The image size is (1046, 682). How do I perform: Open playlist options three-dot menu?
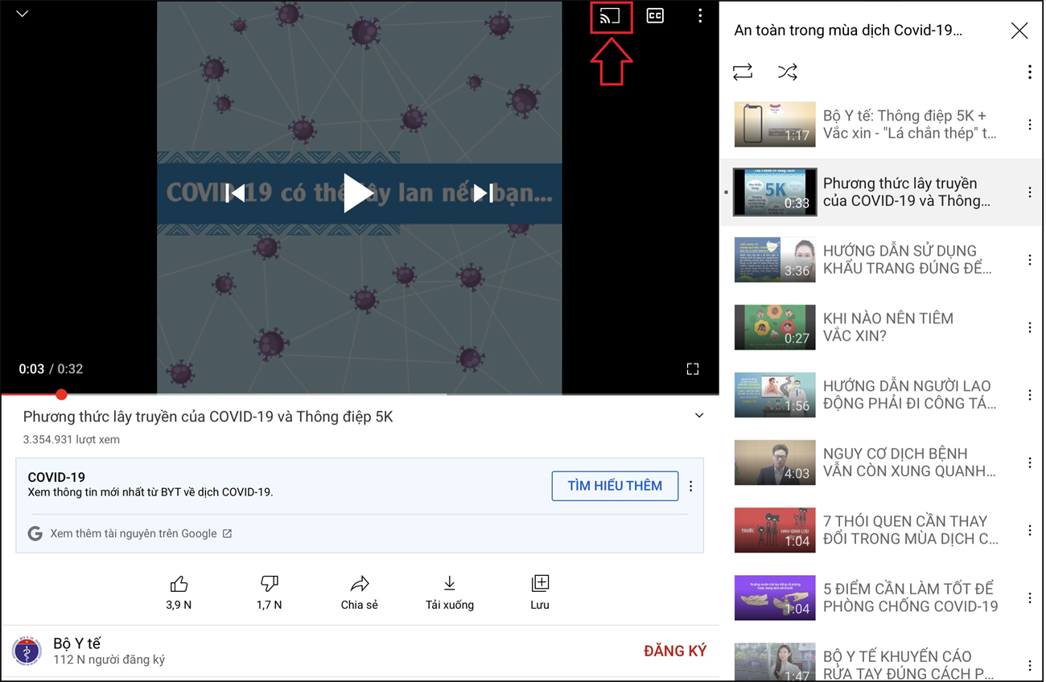(1029, 72)
